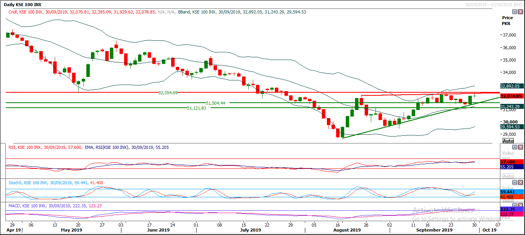Image resolution: width=525 pixels, height=235 pixels.
Task: Minimize the RSI indicator pane
Action: [x=515, y=147]
